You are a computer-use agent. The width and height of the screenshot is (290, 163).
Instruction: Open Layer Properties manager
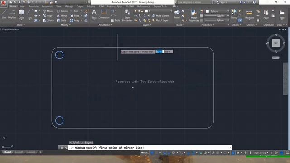click(x=127, y=15)
